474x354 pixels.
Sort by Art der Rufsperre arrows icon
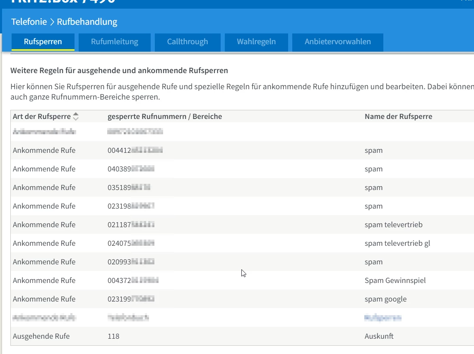75,117
